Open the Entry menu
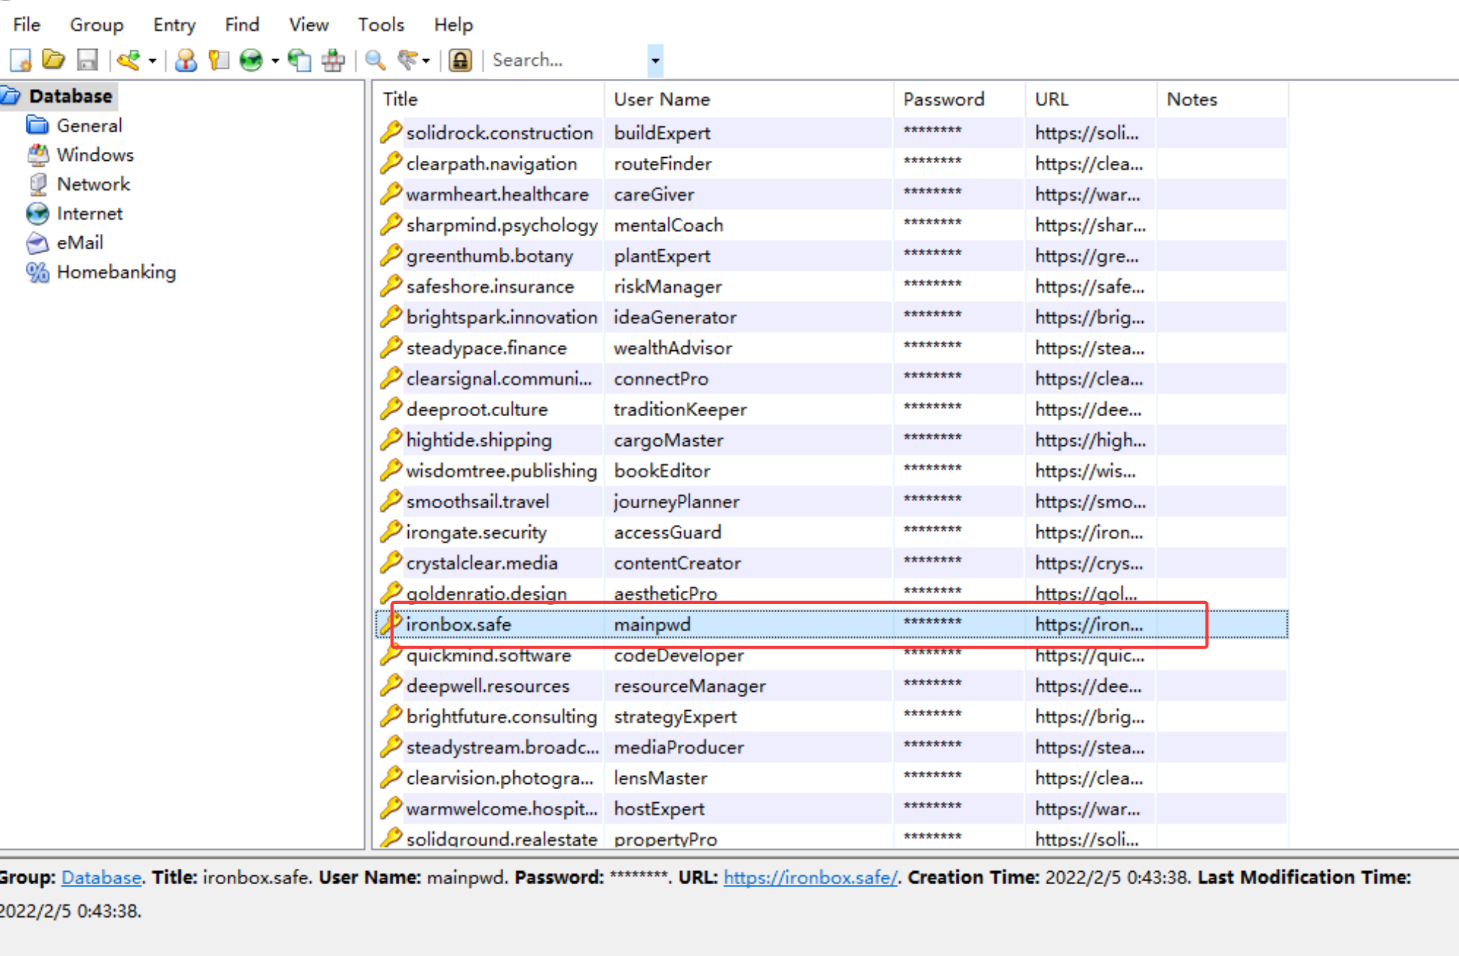The height and width of the screenshot is (956, 1459). point(174,25)
